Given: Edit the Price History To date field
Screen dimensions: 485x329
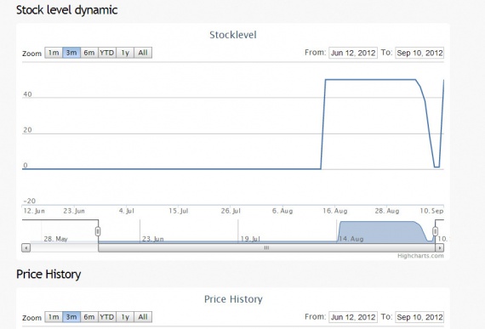Looking at the screenshot, I should [x=419, y=317].
